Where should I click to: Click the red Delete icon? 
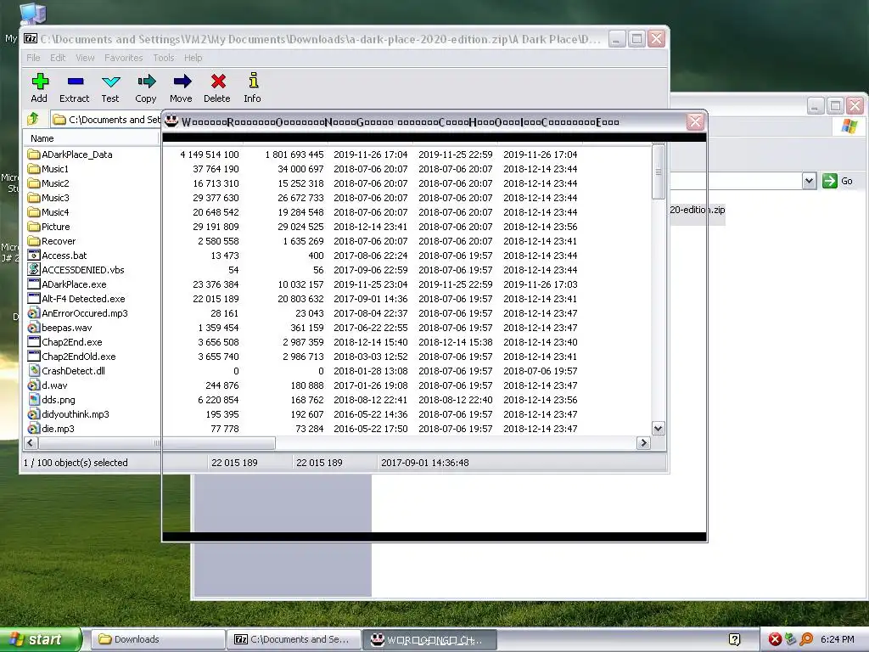coord(217,82)
